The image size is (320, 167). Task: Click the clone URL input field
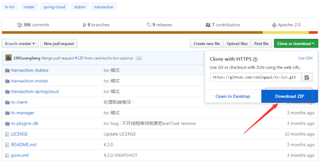click(x=256, y=77)
